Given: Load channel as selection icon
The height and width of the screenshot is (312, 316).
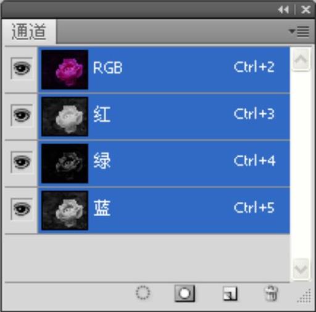Looking at the screenshot, I should [143, 293].
